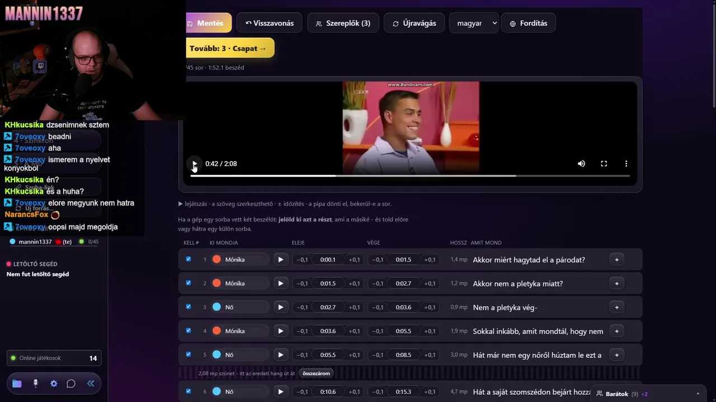Play line 2 'Akkor nem a pletyka miatt?'
This screenshot has width=716, height=402.
click(281, 283)
